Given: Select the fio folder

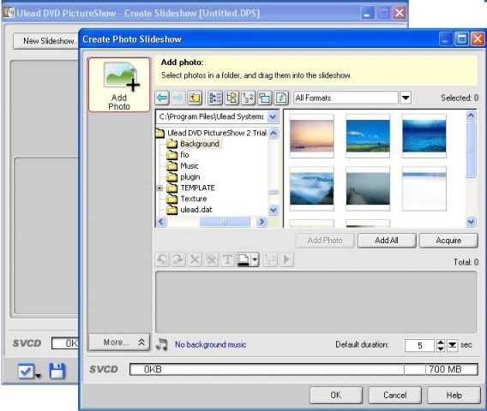Looking at the screenshot, I should click(x=184, y=155).
